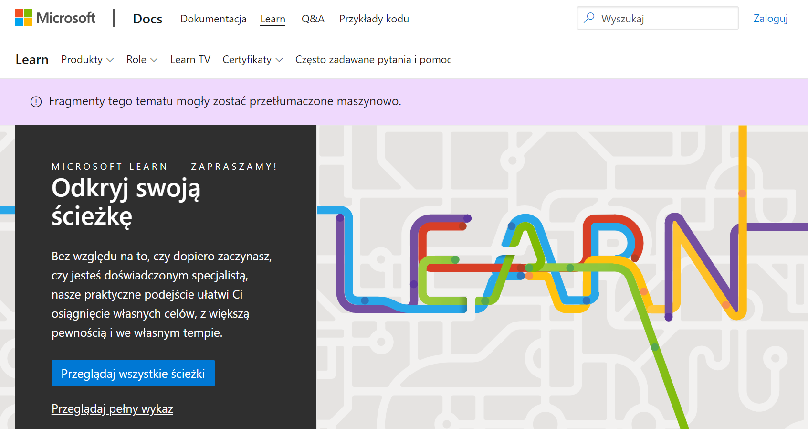
Task: Open the Docs home link
Action: [147, 19]
